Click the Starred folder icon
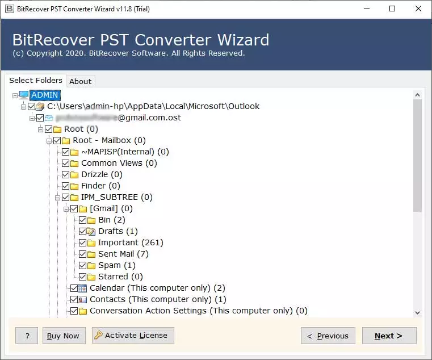432x360 pixels. [x=91, y=277]
